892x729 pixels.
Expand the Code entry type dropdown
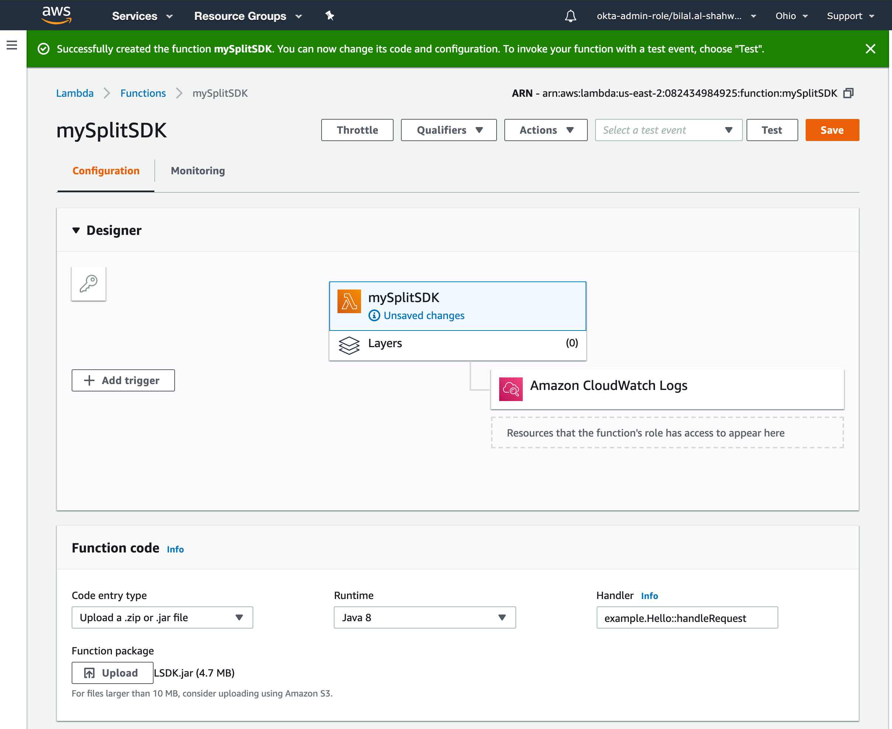coord(162,617)
